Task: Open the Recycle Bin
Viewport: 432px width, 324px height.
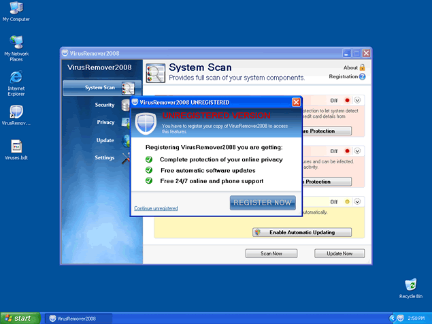Action: [x=410, y=285]
